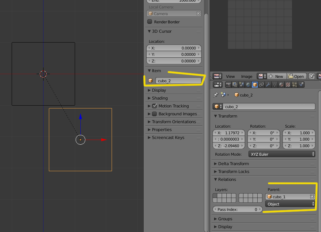Viewport: 321px width, 232px height.
Task: Open the parent type Object dropdown
Action: (x=290, y=204)
